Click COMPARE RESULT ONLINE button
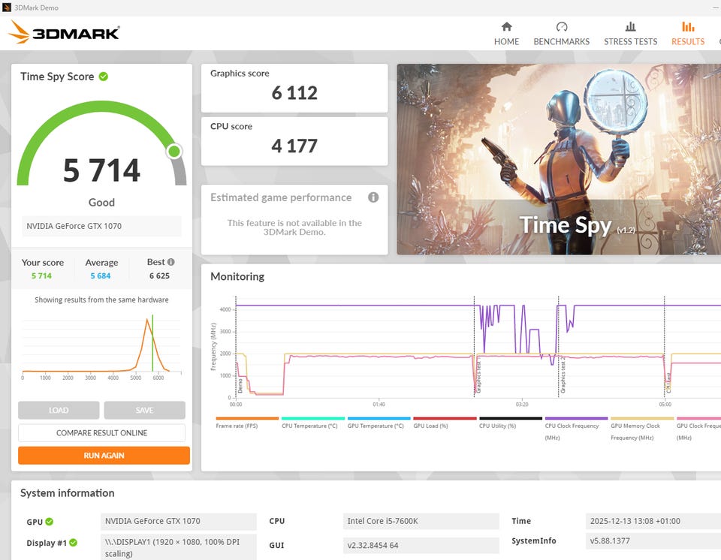The image size is (721, 560). [x=101, y=433]
